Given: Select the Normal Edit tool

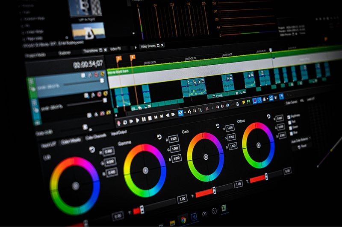Looking at the screenshot, I should click(x=180, y=113).
